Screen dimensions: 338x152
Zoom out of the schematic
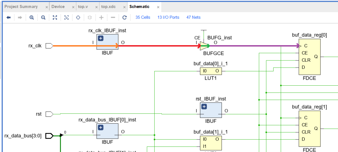tap(43, 17)
